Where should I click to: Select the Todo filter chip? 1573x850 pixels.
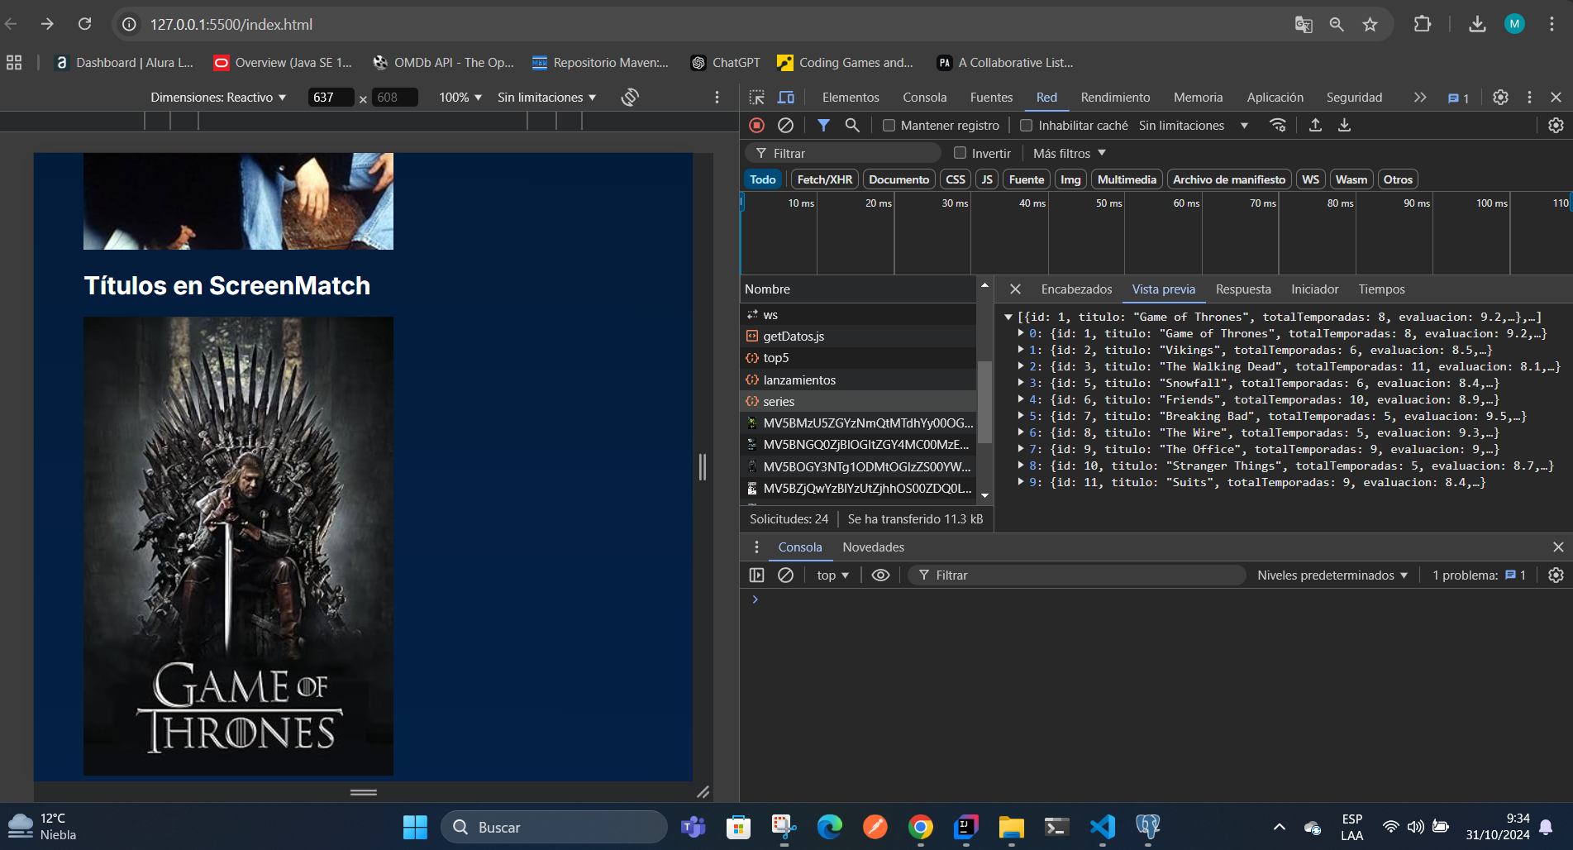pyautogui.click(x=762, y=179)
